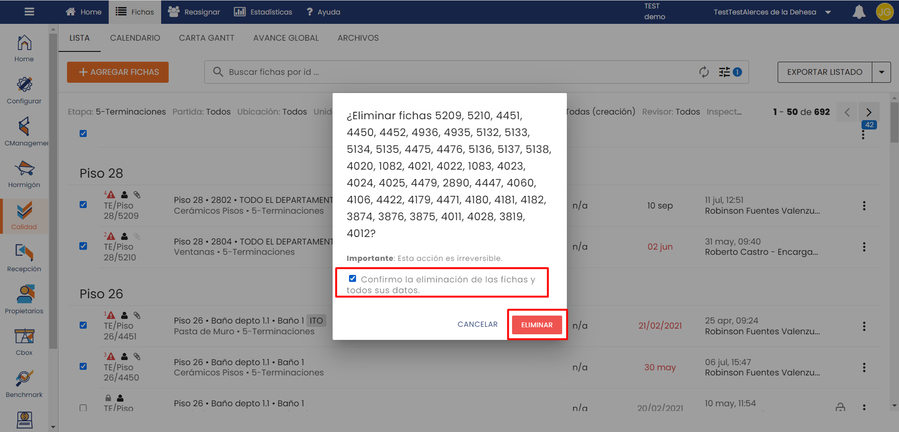Open the filter settings icon
The image size is (899, 432).
tap(725, 72)
